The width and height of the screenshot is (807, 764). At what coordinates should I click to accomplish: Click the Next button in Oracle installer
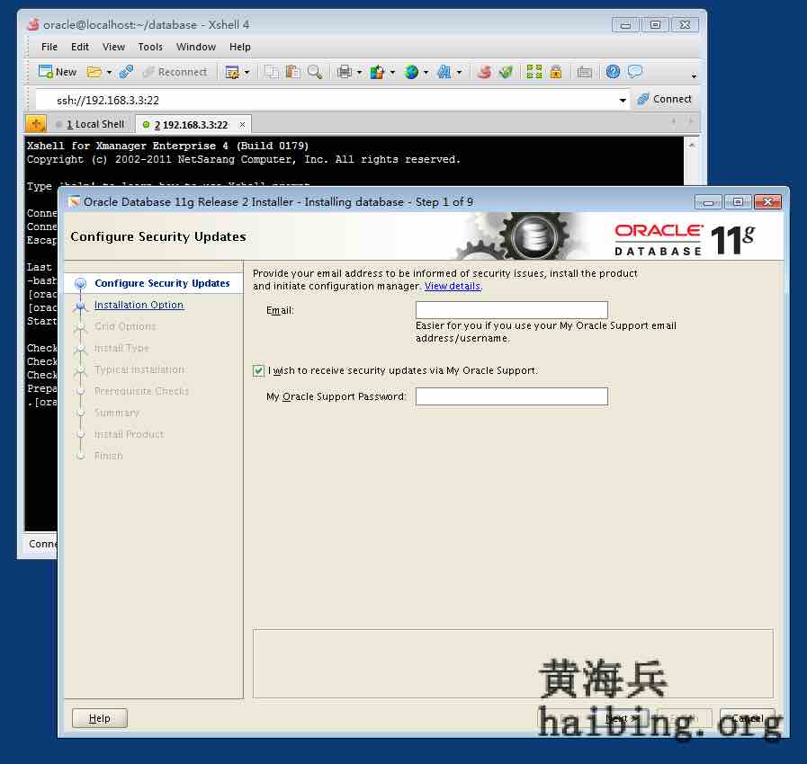coord(620,718)
